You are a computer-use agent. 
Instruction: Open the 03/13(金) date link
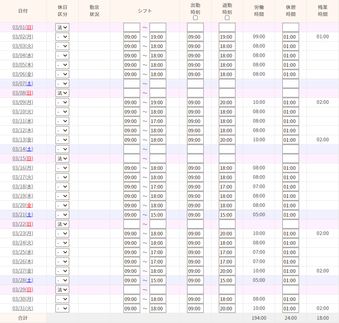pos(23,140)
